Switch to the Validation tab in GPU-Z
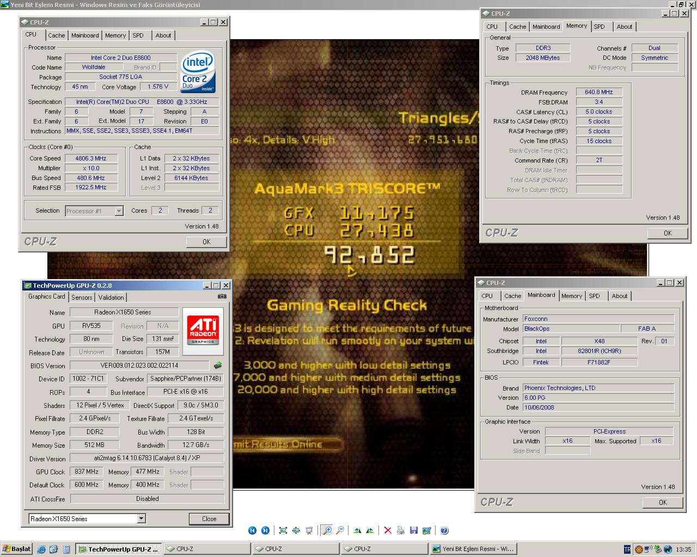 coord(111,297)
